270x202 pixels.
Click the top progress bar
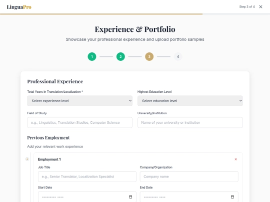pos(135,14)
